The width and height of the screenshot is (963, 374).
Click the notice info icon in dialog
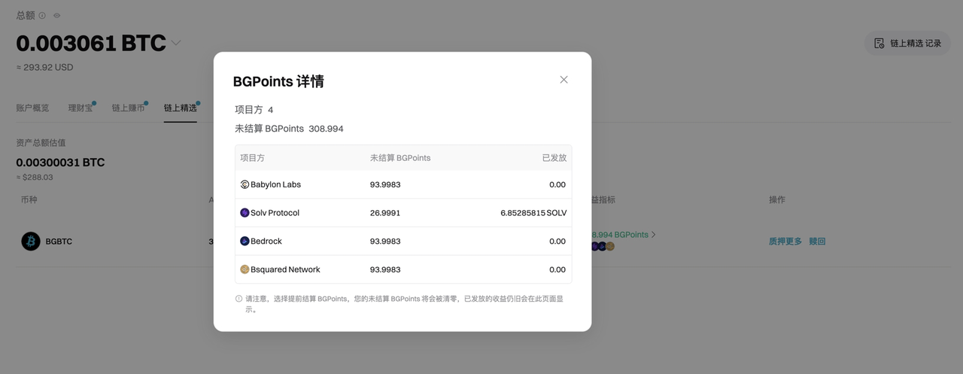coord(239,299)
